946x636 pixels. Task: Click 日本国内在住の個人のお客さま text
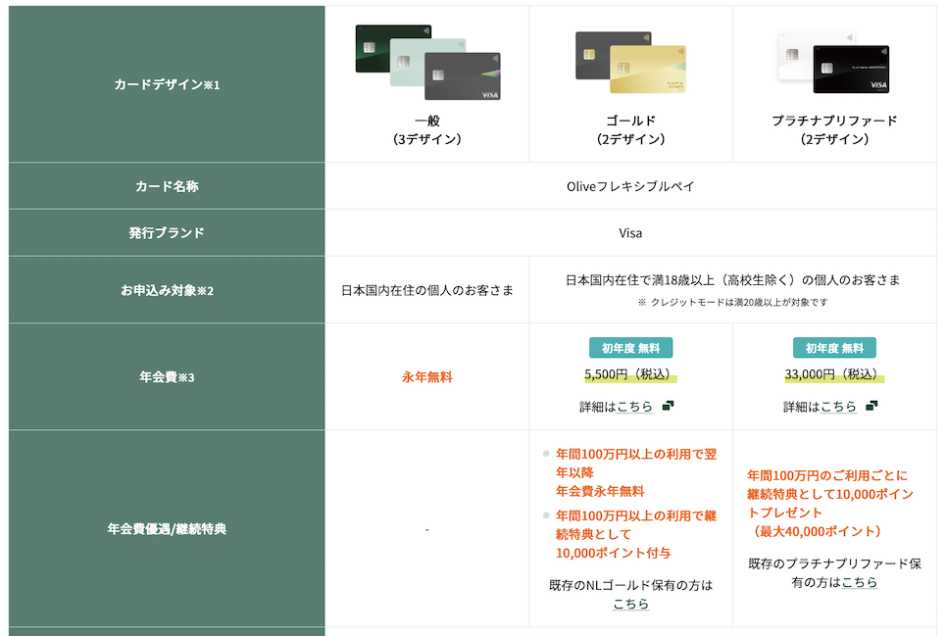pos(427,291)
